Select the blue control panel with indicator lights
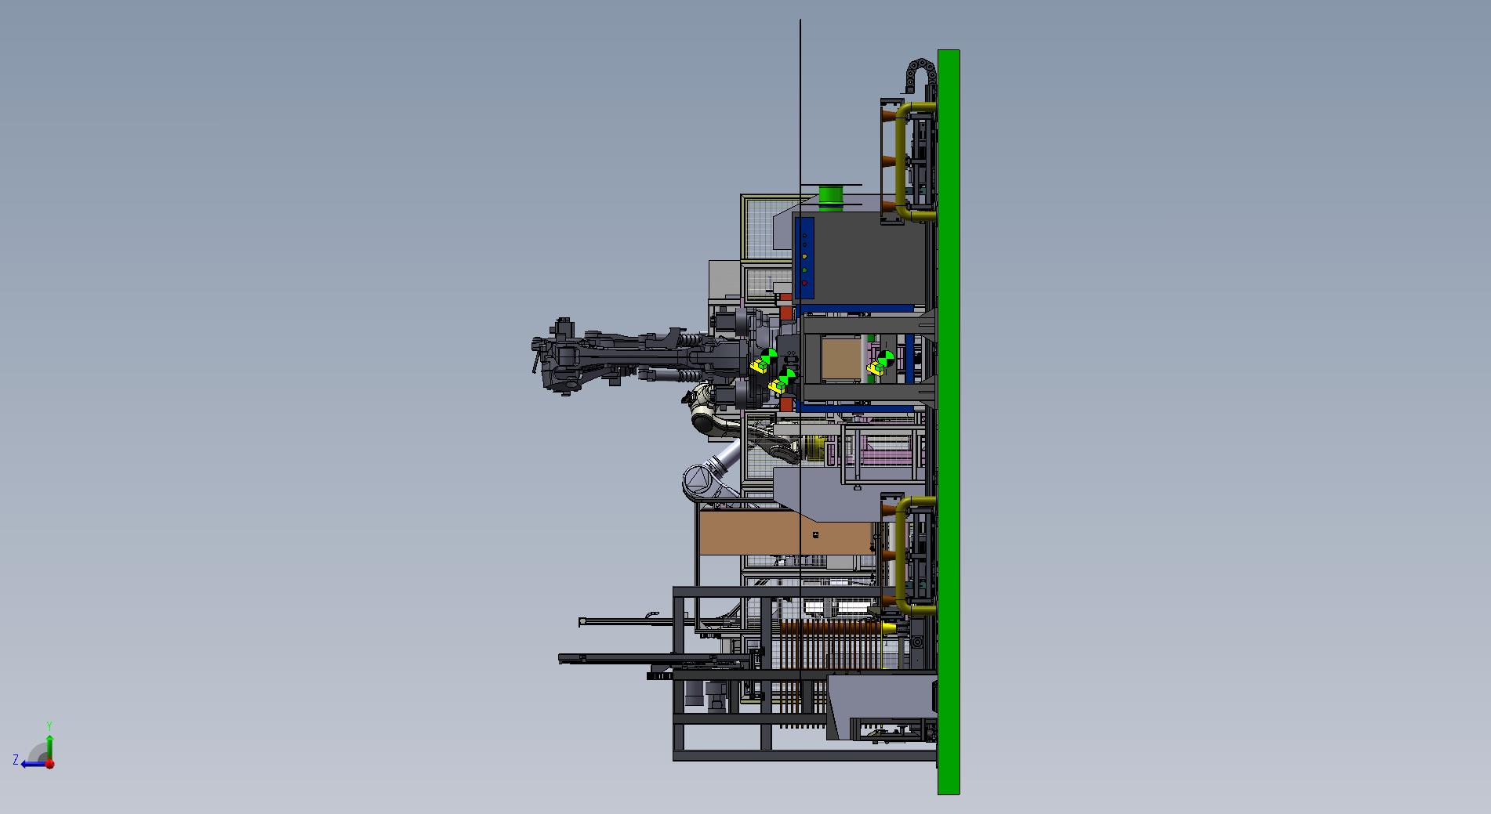Screen dimensions: 1491x814 (x=804, y=258)
